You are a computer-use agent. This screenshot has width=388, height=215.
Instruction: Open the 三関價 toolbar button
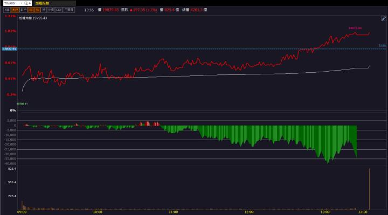pyautogui.click(x=69, y=10)
